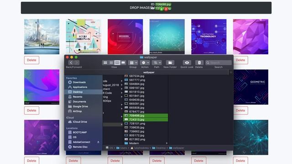Click Users in the path bar

tap(122, 148)
